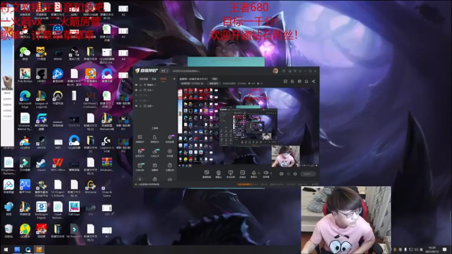Viewport: 452px width, 254px height.
Task: Open the INSIDE game shortcut
Action: (x=41, y=143)
